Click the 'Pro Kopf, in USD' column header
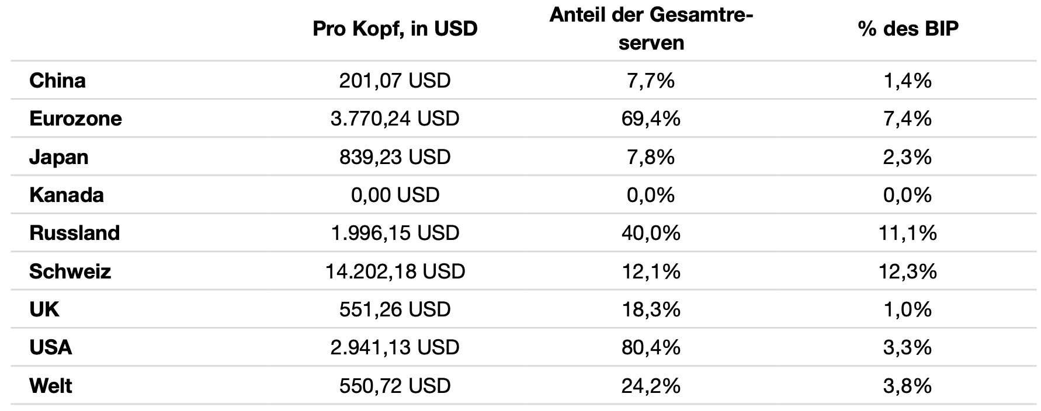The width and height of the screenshot is (1041, 411). [x=395, y=29]
